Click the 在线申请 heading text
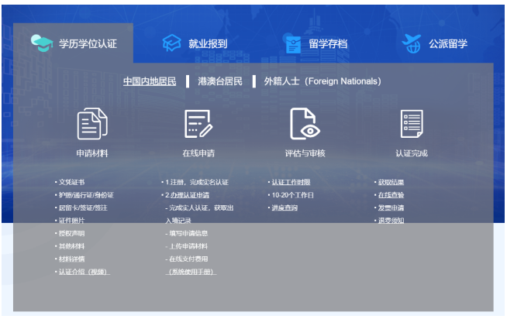The height and width of the screenshot is (319, 507). click(x=198, y=153)
